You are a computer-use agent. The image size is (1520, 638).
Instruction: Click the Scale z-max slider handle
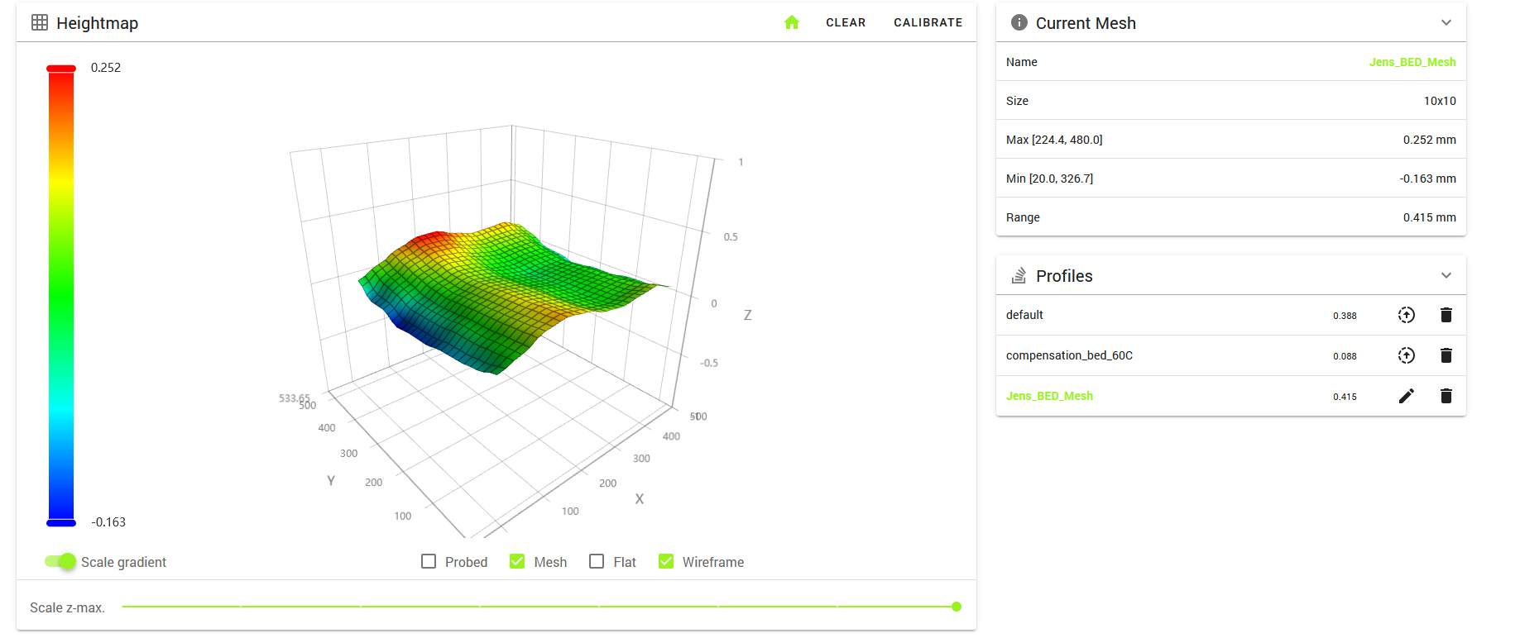tap(957, 607)
